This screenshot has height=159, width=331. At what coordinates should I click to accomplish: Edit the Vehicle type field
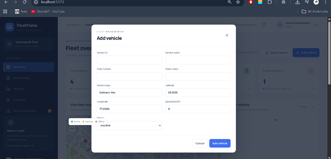(129, 93)
